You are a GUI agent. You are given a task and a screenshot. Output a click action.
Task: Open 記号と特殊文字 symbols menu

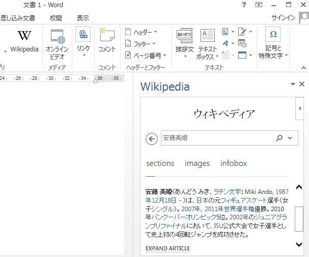click(273, 43)
